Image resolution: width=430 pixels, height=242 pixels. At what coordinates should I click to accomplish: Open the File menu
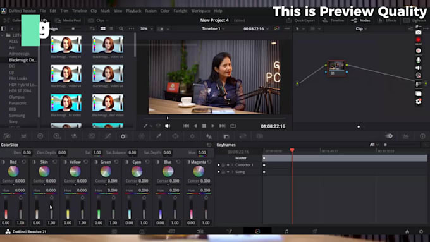coord(43,11)
